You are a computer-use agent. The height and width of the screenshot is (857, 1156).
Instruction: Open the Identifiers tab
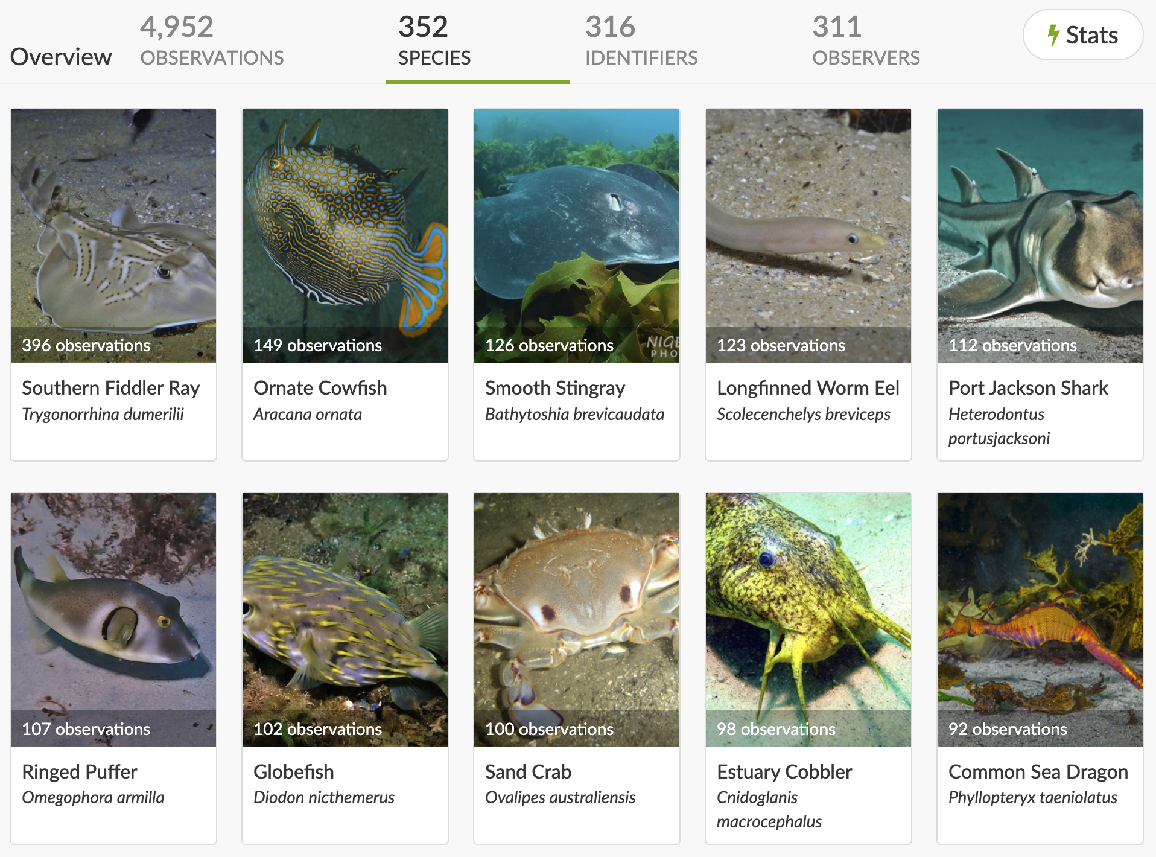click(x=641, y=41)
